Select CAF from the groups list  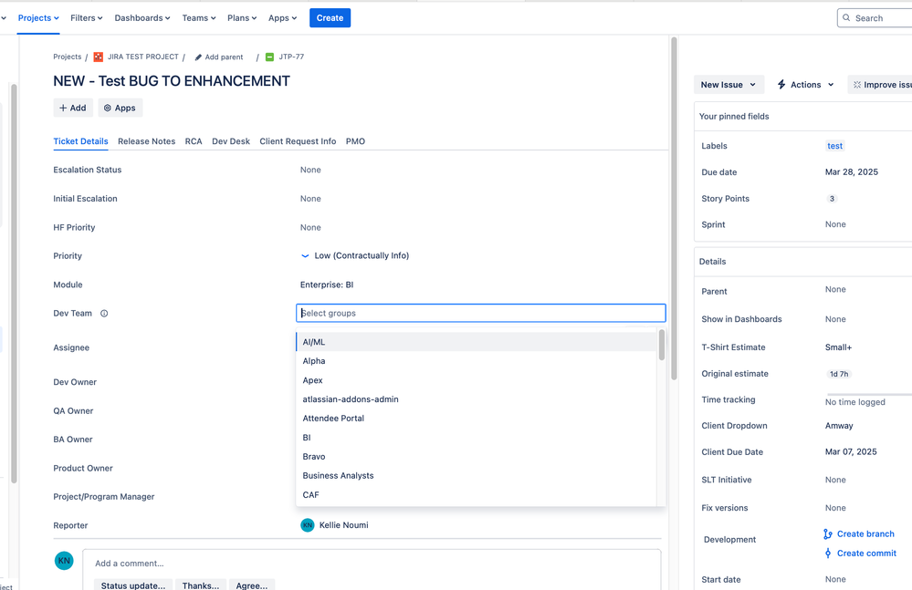pos(477,495)
